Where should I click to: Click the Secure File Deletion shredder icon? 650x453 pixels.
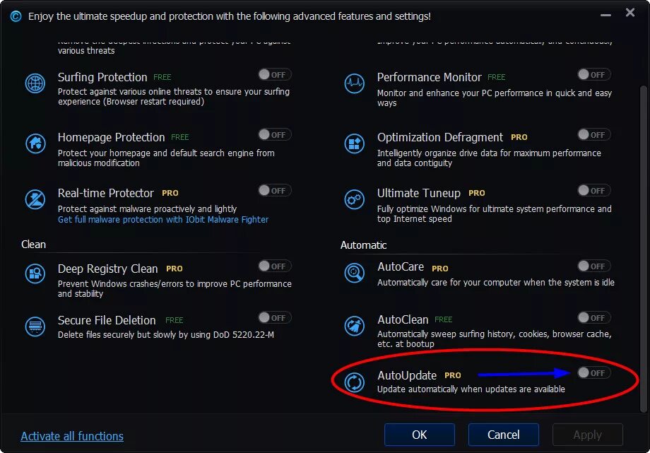pos(35,326)
